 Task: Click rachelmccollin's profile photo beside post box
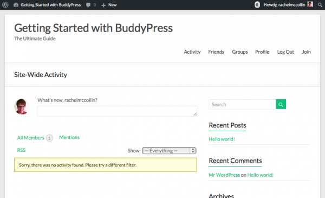22,106
